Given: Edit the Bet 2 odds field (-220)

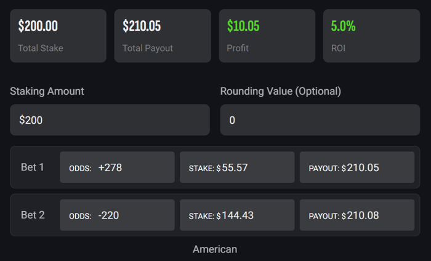Looking at the screenshot, I should click(117, 215).
